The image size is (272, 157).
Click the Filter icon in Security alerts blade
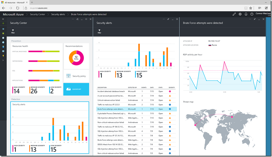click(99, 31)
